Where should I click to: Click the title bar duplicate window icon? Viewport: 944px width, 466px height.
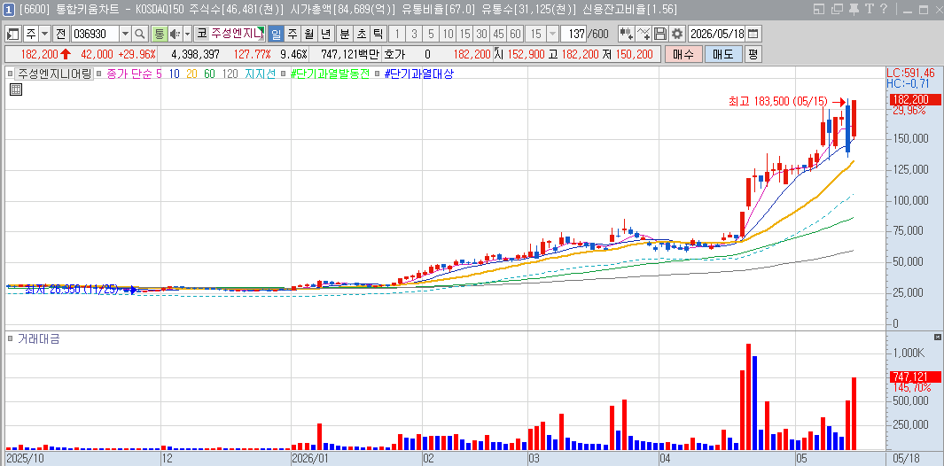[836, 9]
